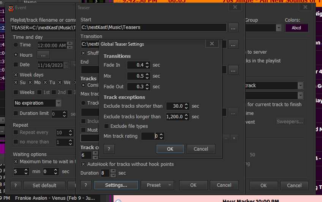Uncheck the Week days checkbox

16,75
